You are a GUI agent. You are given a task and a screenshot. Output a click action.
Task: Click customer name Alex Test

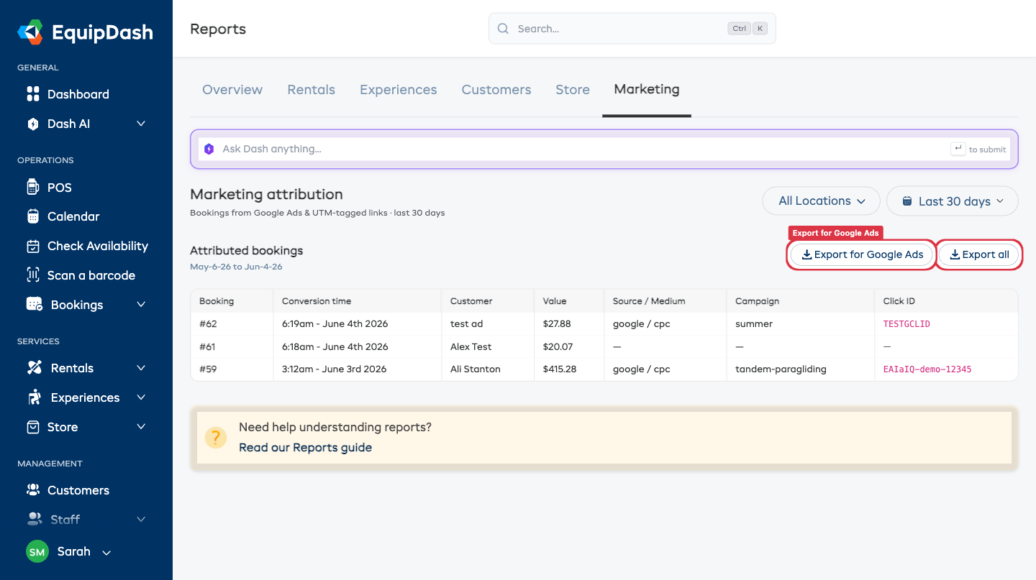[471, 347]
